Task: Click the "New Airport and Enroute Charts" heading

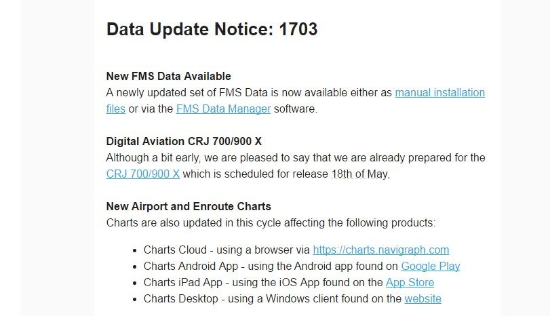Action: (x=189, y=206)
